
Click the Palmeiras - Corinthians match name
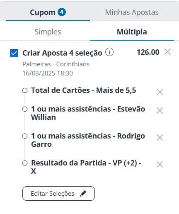pyautogui.click(x=56, y=64)
